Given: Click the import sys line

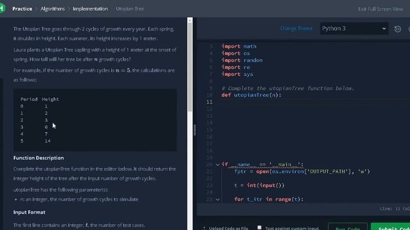Looking at the screenshot, I should (x=237, y=74).
